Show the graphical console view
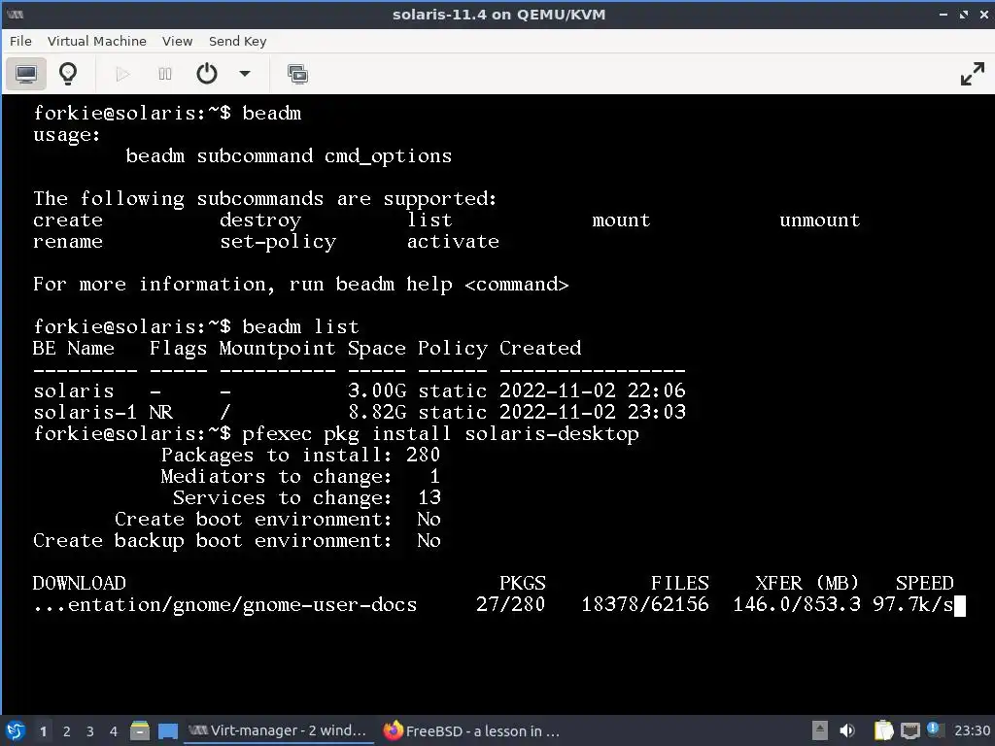This screenshot has width=995, height=746. pos(26,74)
